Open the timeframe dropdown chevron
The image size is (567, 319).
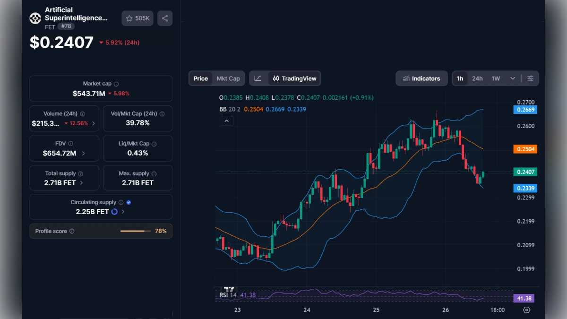(x=512, y=78)
